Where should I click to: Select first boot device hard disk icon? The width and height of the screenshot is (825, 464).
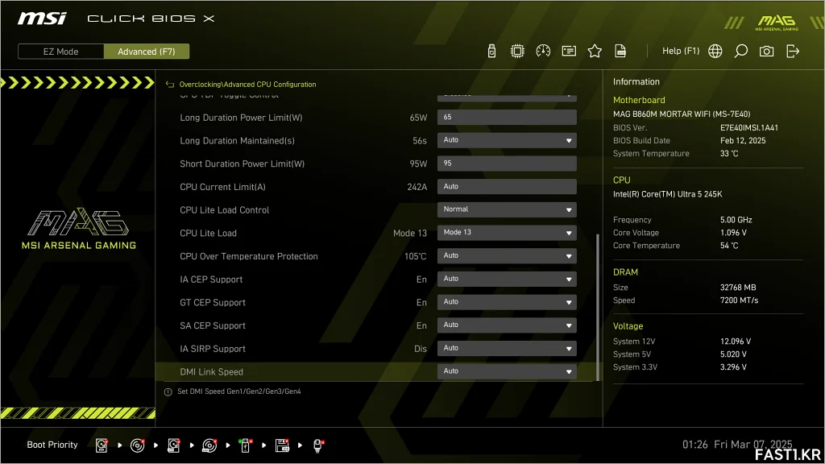tap(102, 445)
